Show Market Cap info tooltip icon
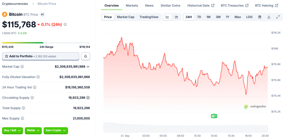The image size is (283, 138). point(22,67)
